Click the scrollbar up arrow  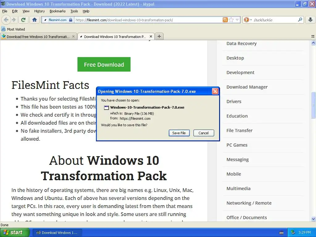(x=313, y=43)
